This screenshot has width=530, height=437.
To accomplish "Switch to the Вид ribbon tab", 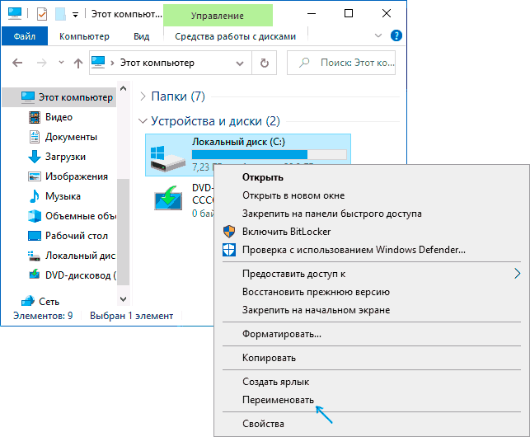I will click(141, 36).
